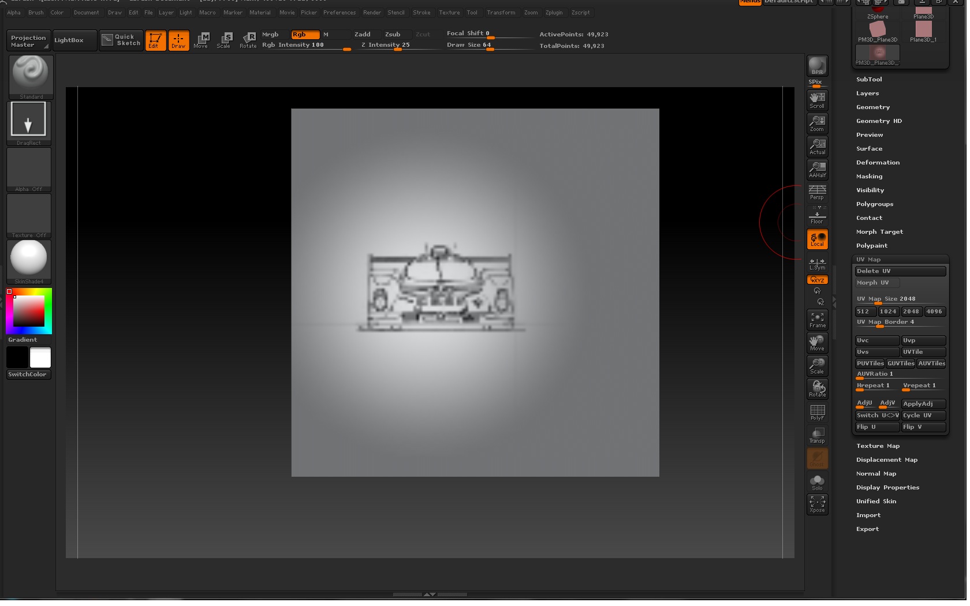Expand the SubTool palette
970x606 pixels.
[868, 79]
